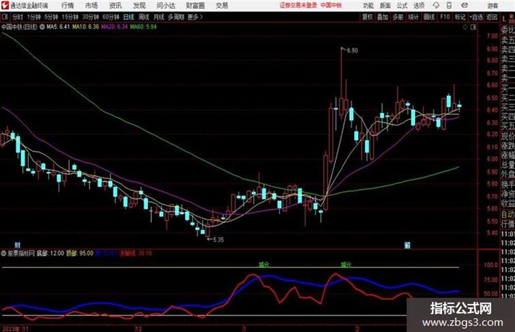Click the 叠加 overlay toolbar button
The height and width of the screenshot is (332, 515).
(x=383, y=17)
